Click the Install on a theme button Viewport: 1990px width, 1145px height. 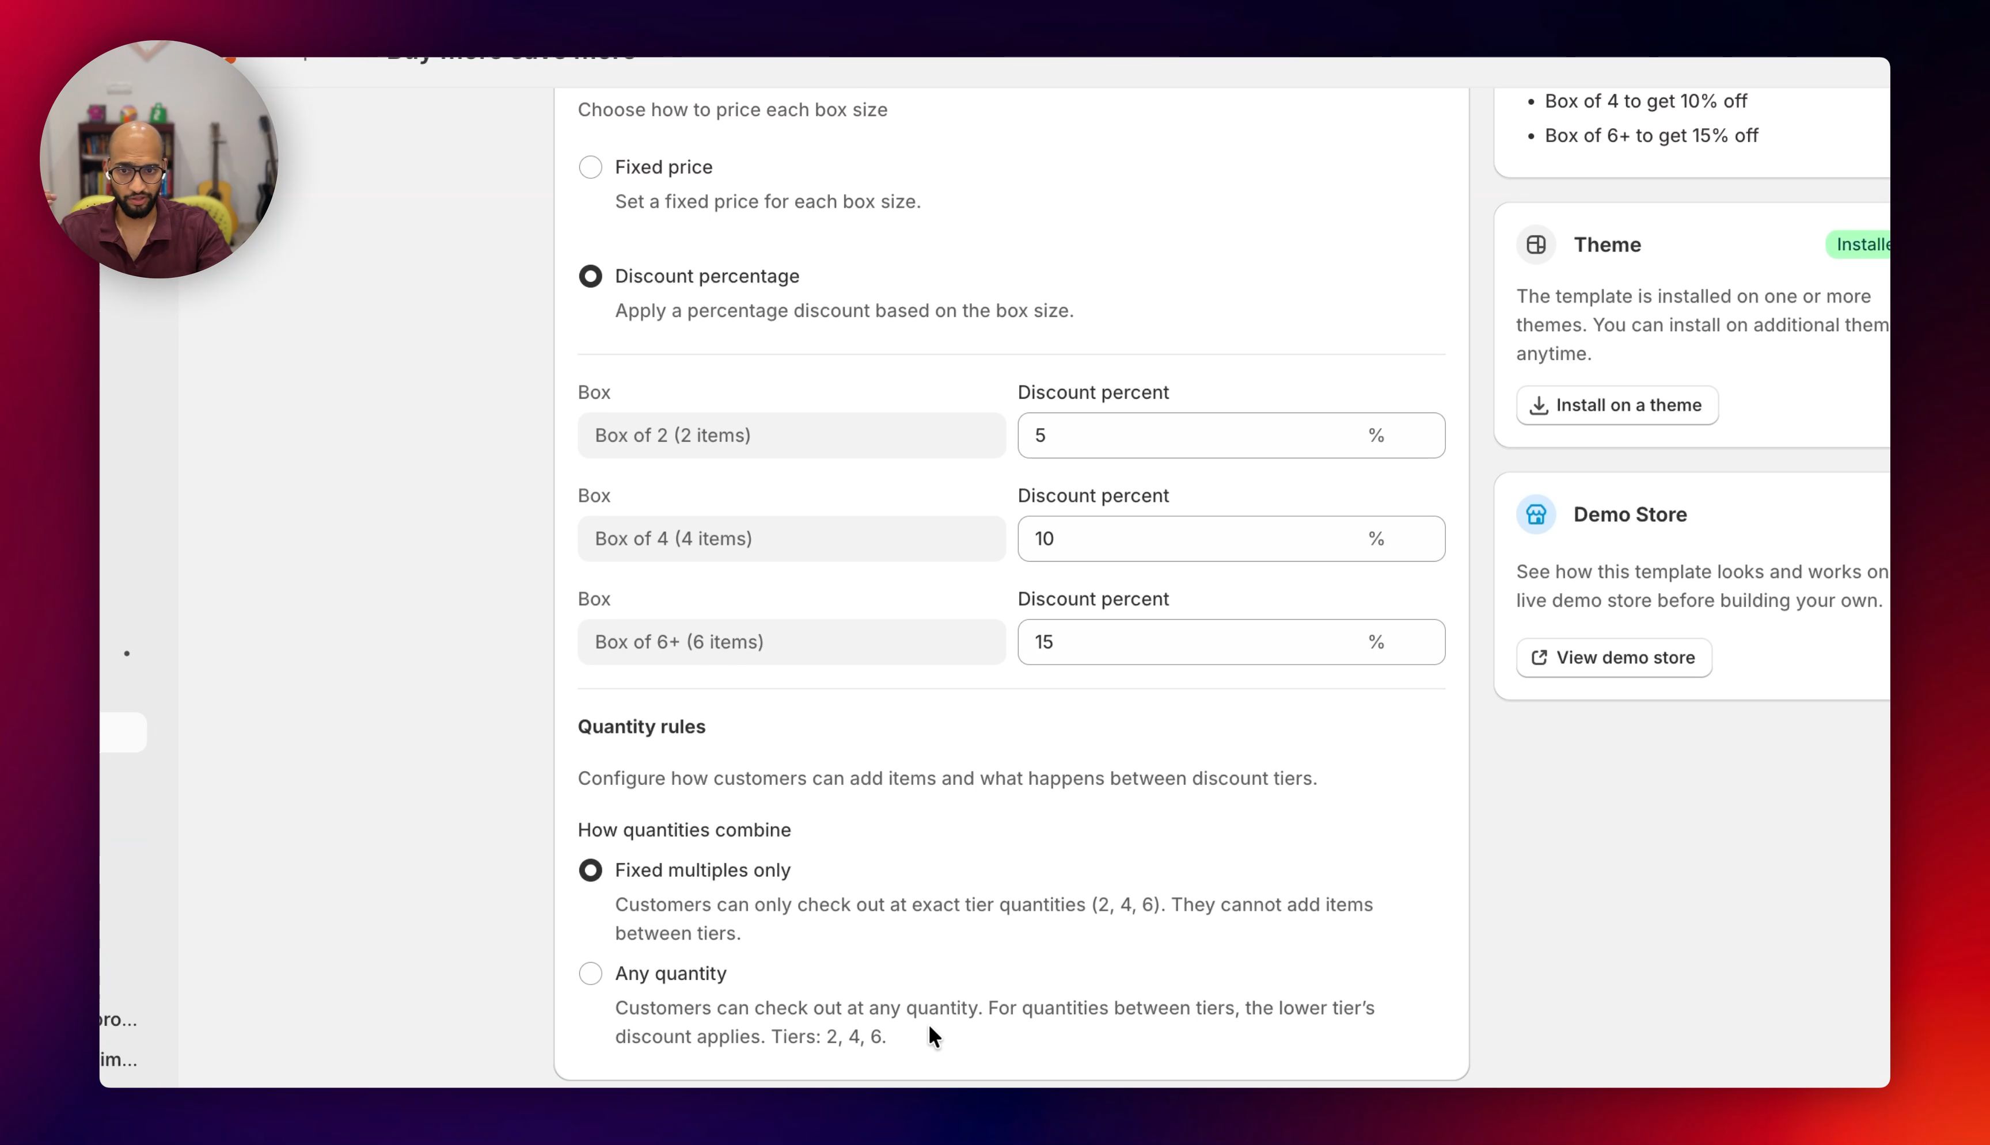click(1617, 405)
